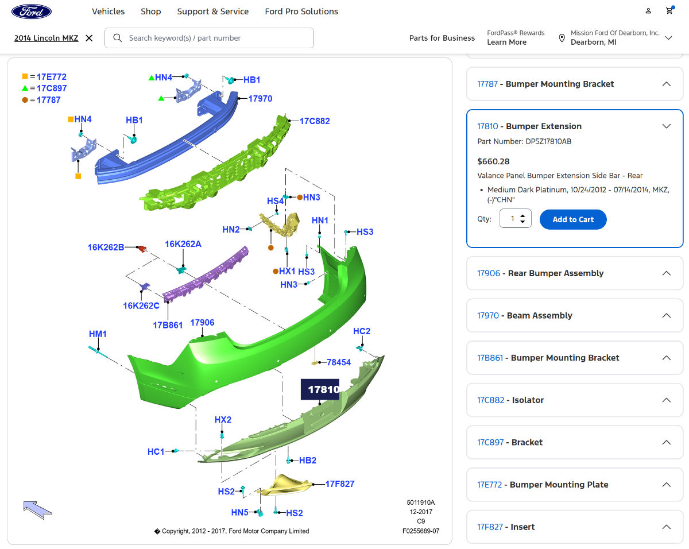Open the Parts for Business link
Image resolution: width=689 pixels, height=549 pixels.
coord(442,38)
